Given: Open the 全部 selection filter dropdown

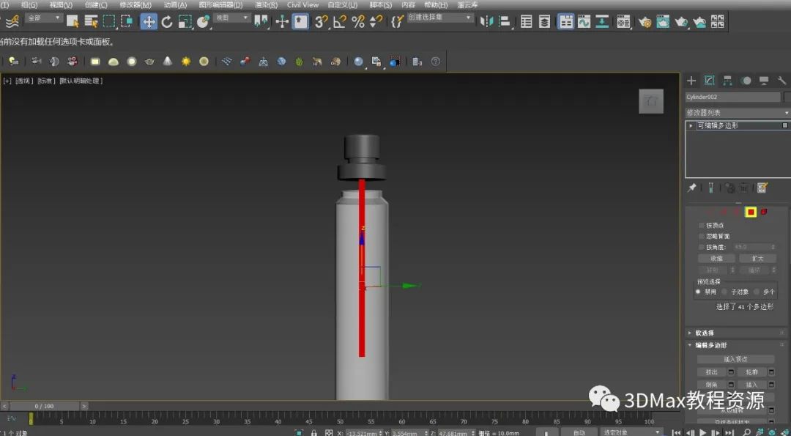Looking at the screenshot, I should pyautogui.click(x=45, y=18).
